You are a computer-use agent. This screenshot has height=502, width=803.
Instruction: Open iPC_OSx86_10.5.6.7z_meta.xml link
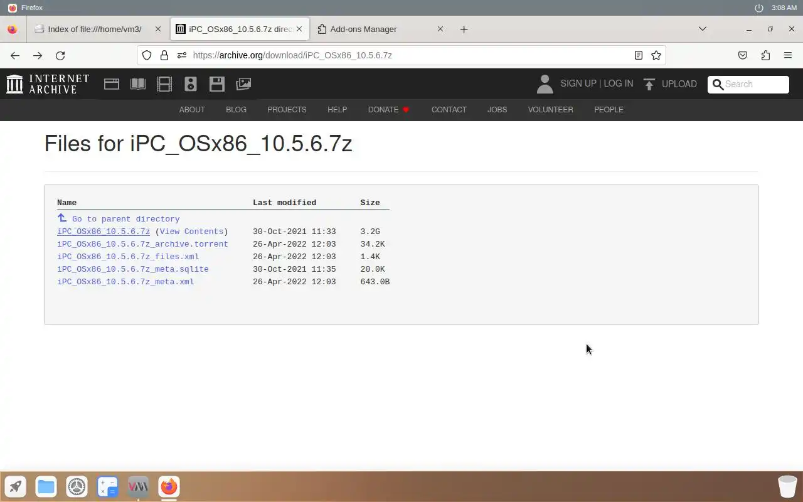(x=125, y=282)
